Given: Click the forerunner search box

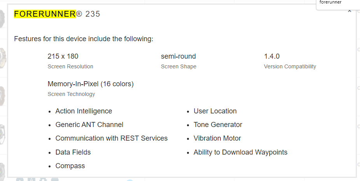Looking at the screenshot, I should (x=337, y=3).
